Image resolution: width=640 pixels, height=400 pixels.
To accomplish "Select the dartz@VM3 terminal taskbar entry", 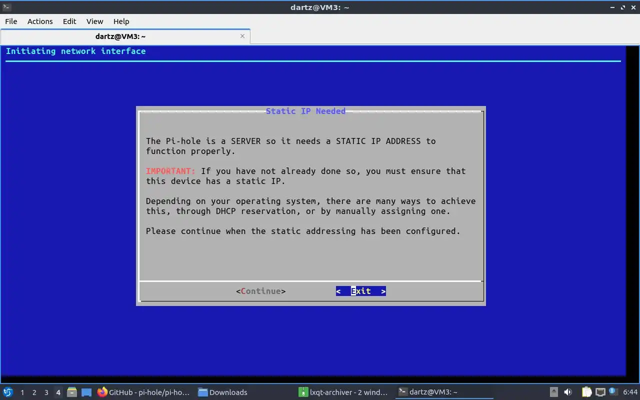I will click(443, 392).
